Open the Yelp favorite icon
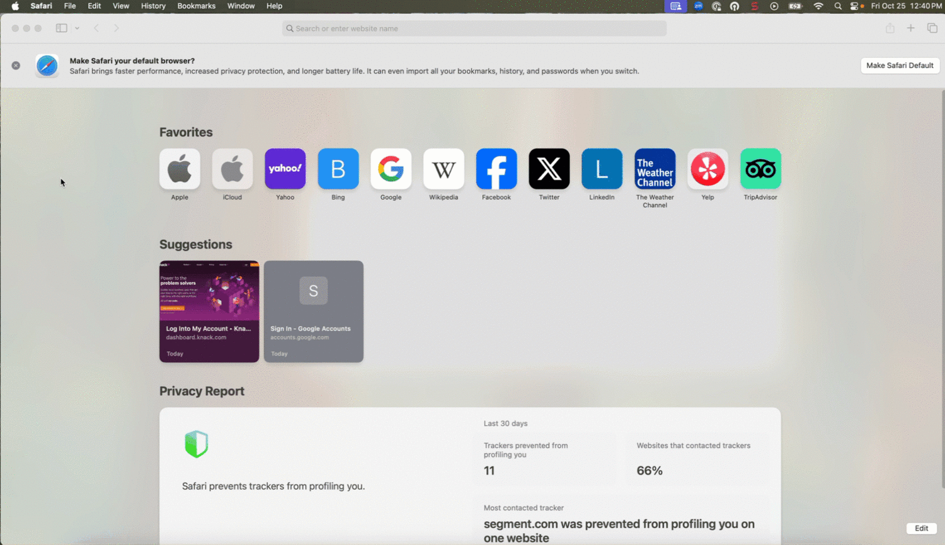This screenshot has width=945, height=545. pyautogui.click(x=707, y=169)
